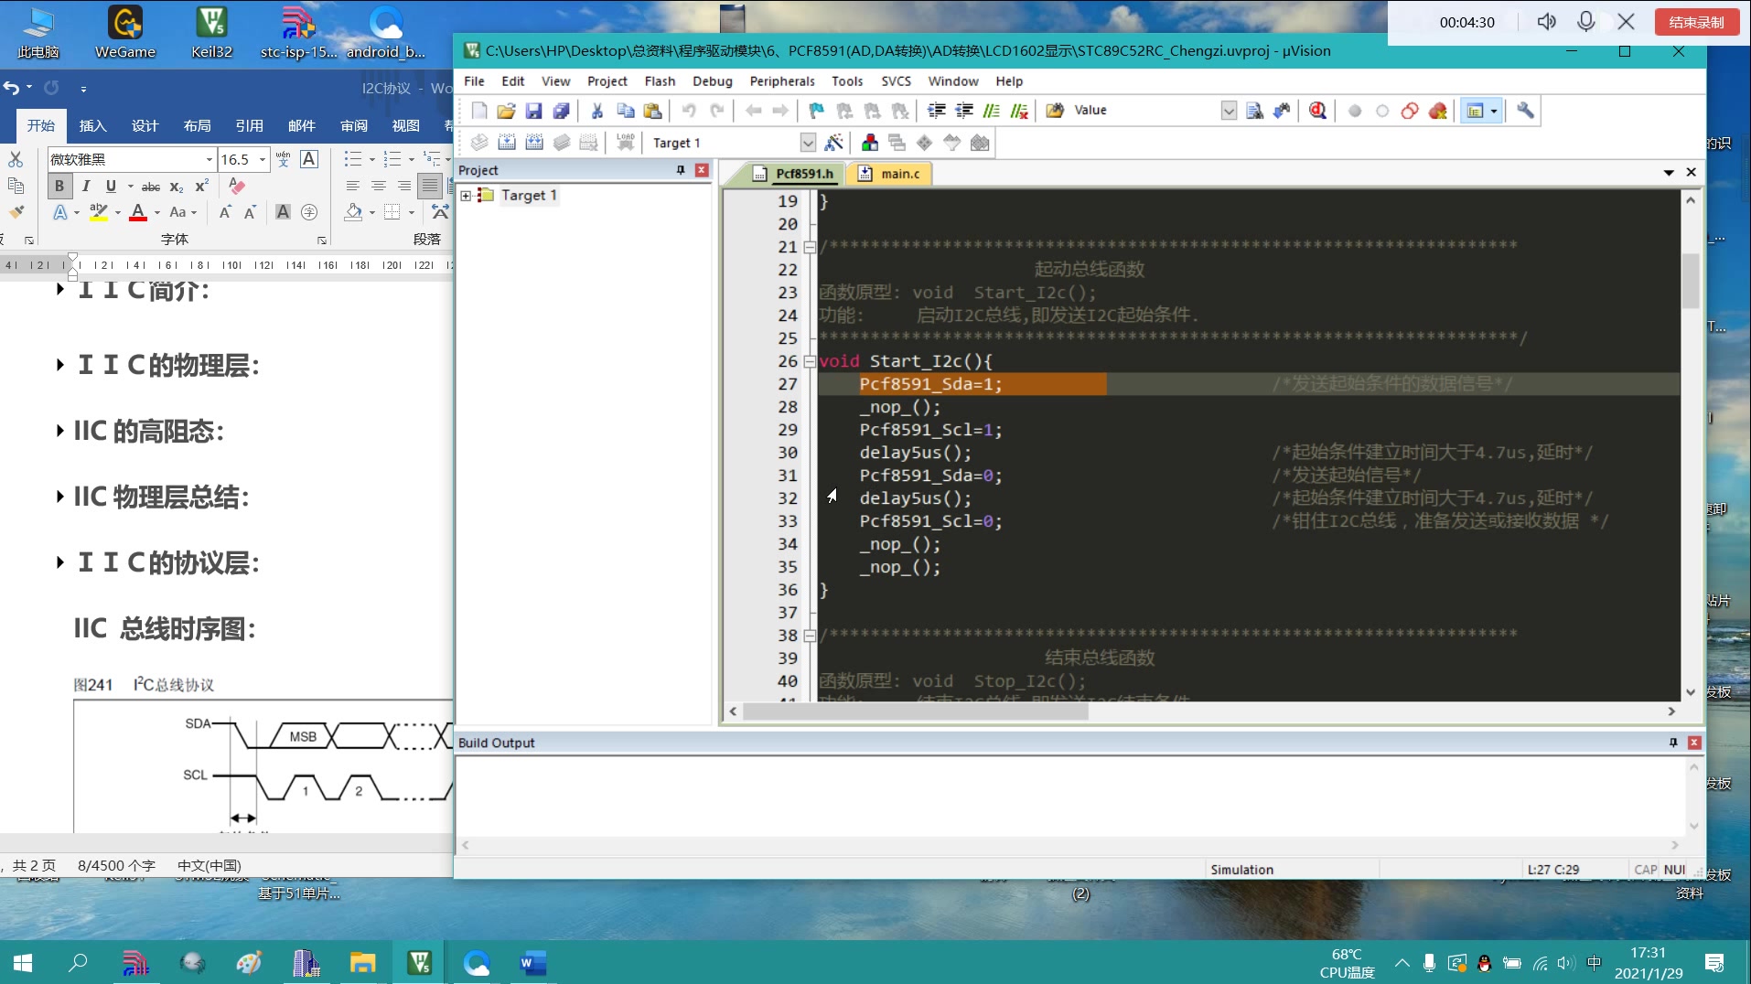Click the Manage Project Items colored blocks icon

click(869, 143)
